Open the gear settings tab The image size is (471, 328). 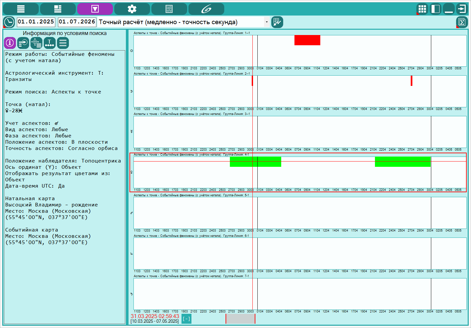tap(132, 9)
